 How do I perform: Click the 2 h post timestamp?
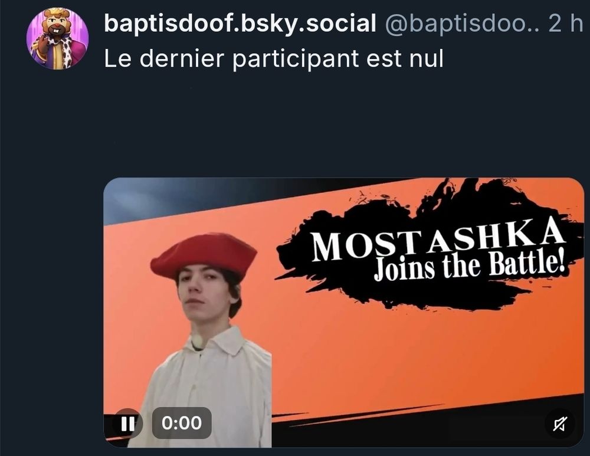565,23
